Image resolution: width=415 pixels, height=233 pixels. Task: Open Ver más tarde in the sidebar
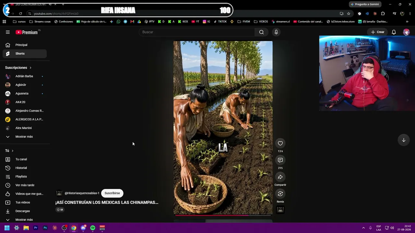[x=25, y=185]
